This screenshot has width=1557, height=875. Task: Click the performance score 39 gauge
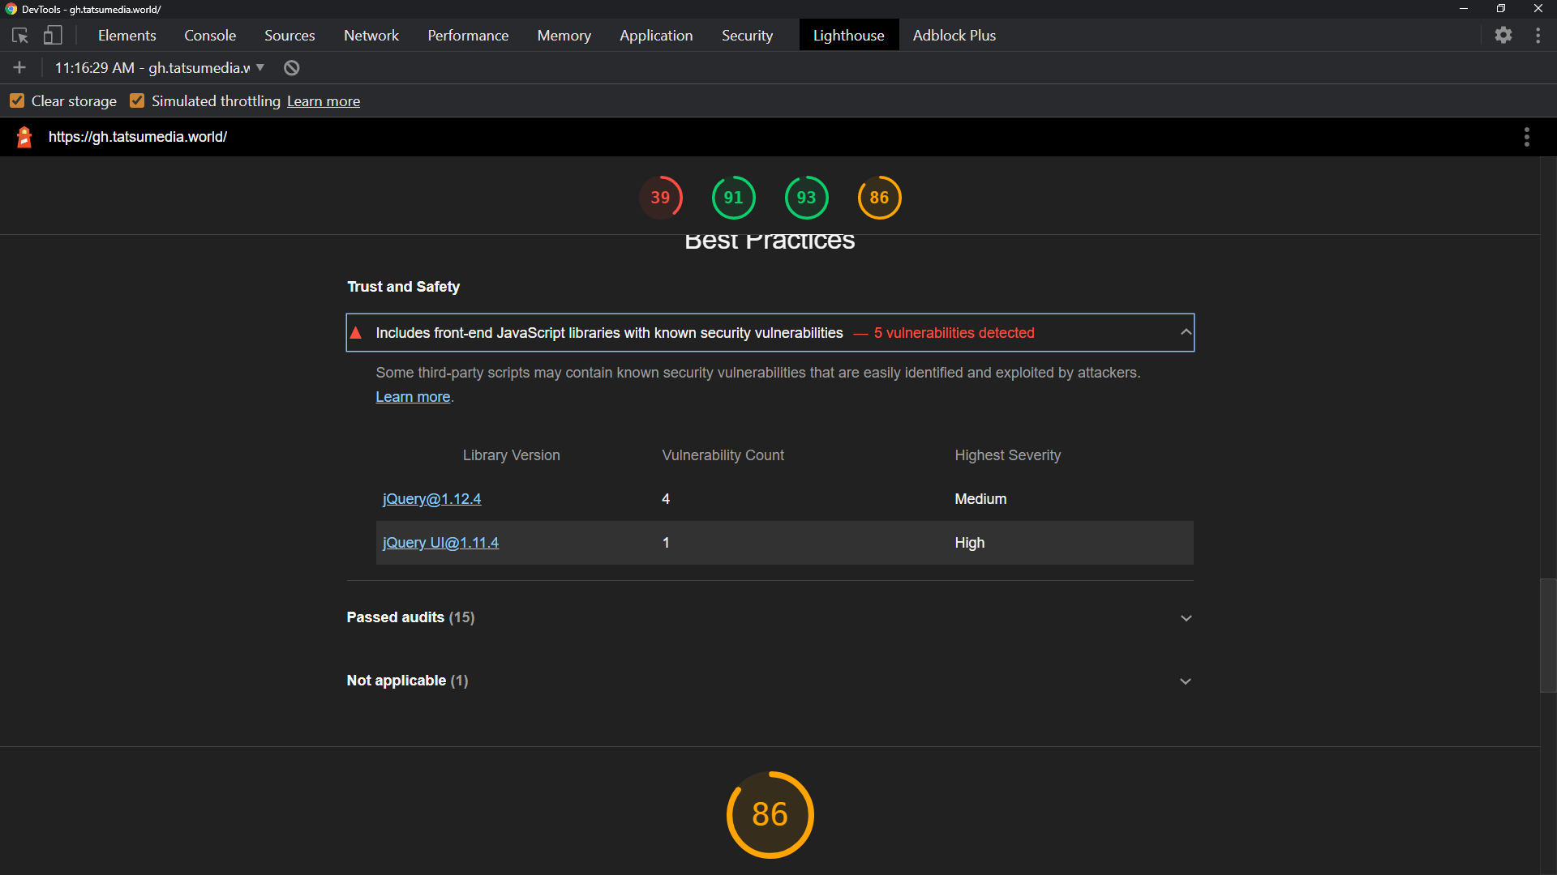pyautogui.click(x=660, y=198)
